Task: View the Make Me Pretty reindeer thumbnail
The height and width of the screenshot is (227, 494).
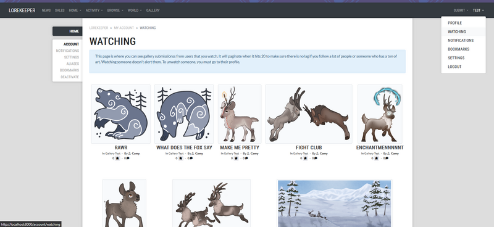Action: 240,114
